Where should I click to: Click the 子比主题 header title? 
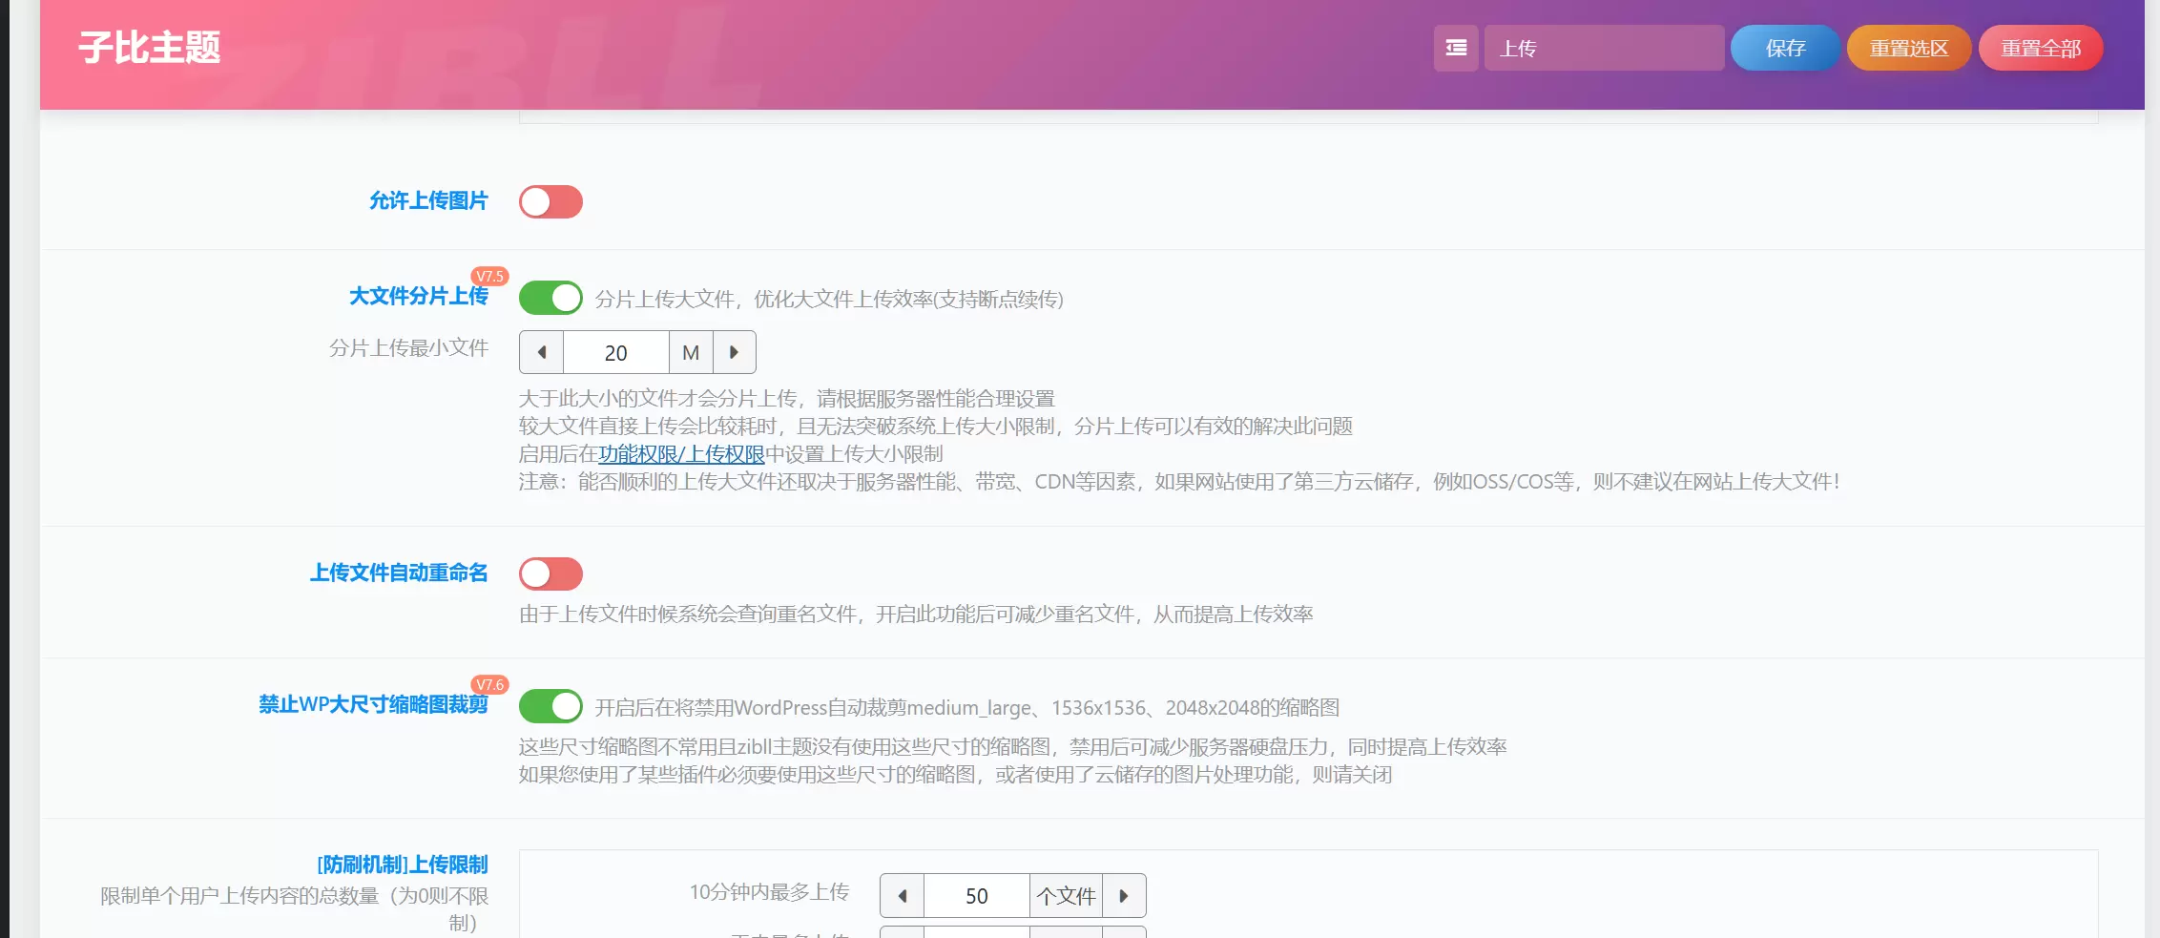150,48
